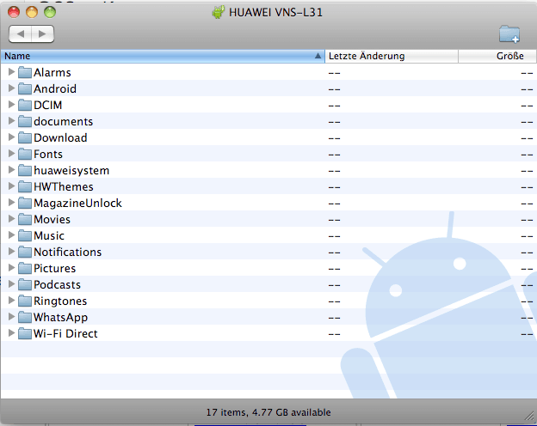Expand the WhatsApp folder triangle

pos(11,317)
